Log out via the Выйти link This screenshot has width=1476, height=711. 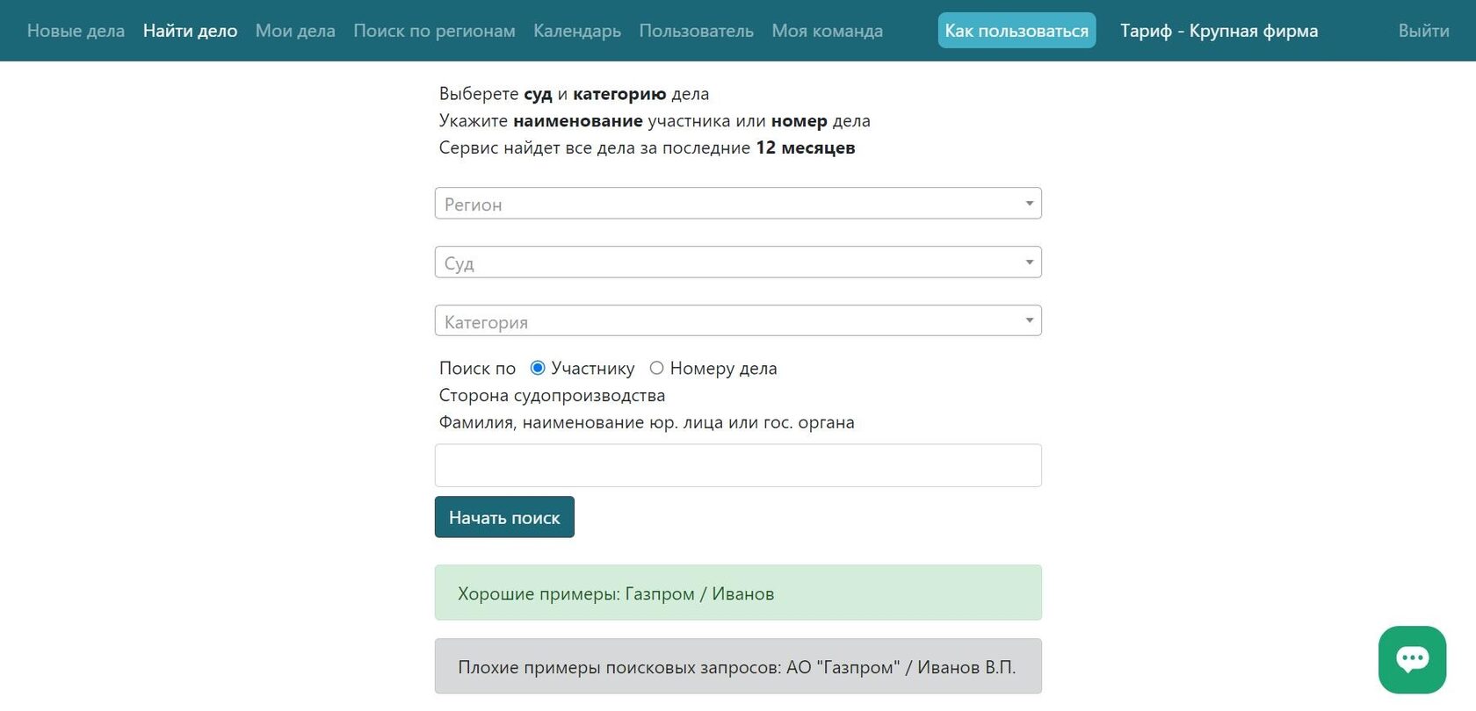tap(1423, 31)
